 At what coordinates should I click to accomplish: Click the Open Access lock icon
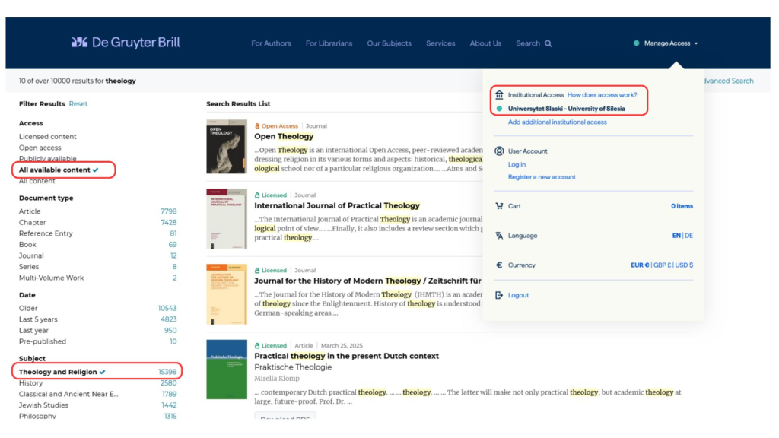pyautogui.click(x=257, y=126)
